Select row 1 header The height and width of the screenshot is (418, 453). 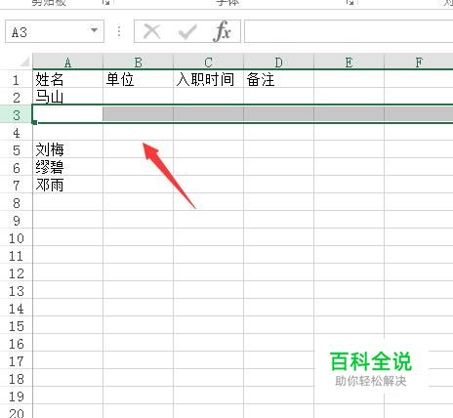tap(17, 79)
